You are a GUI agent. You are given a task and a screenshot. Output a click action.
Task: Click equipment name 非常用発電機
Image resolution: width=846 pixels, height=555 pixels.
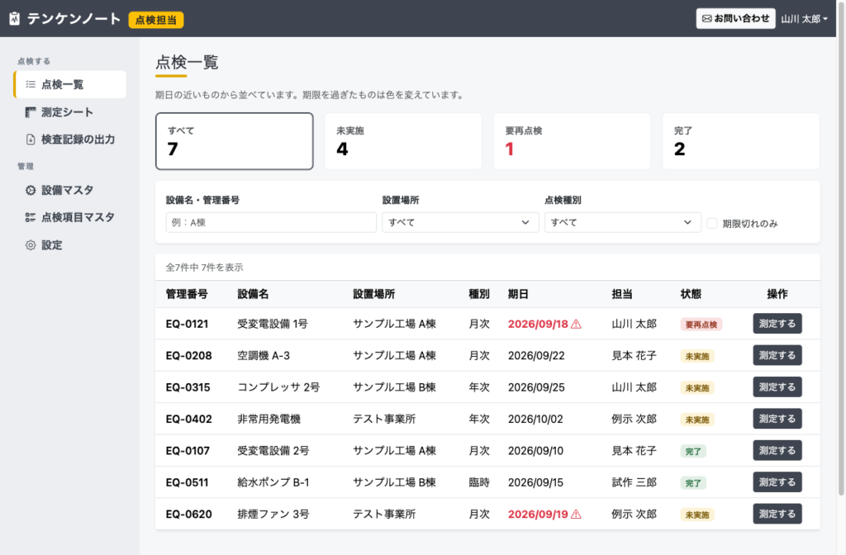[x=269, y=419]
